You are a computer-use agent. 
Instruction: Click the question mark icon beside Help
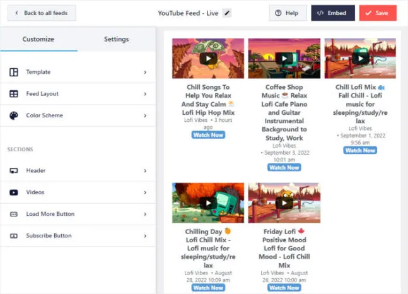278,13
